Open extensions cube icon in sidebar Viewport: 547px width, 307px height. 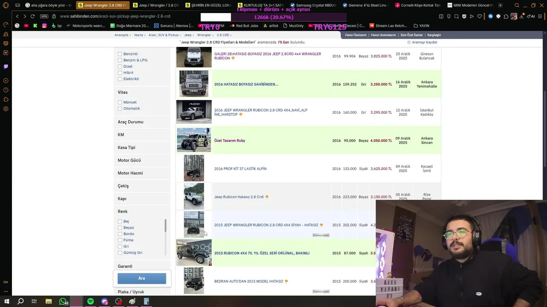tap(6, 99)
